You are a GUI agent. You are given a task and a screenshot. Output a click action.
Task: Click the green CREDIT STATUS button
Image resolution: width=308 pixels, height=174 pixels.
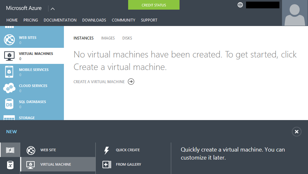[154, 5]
